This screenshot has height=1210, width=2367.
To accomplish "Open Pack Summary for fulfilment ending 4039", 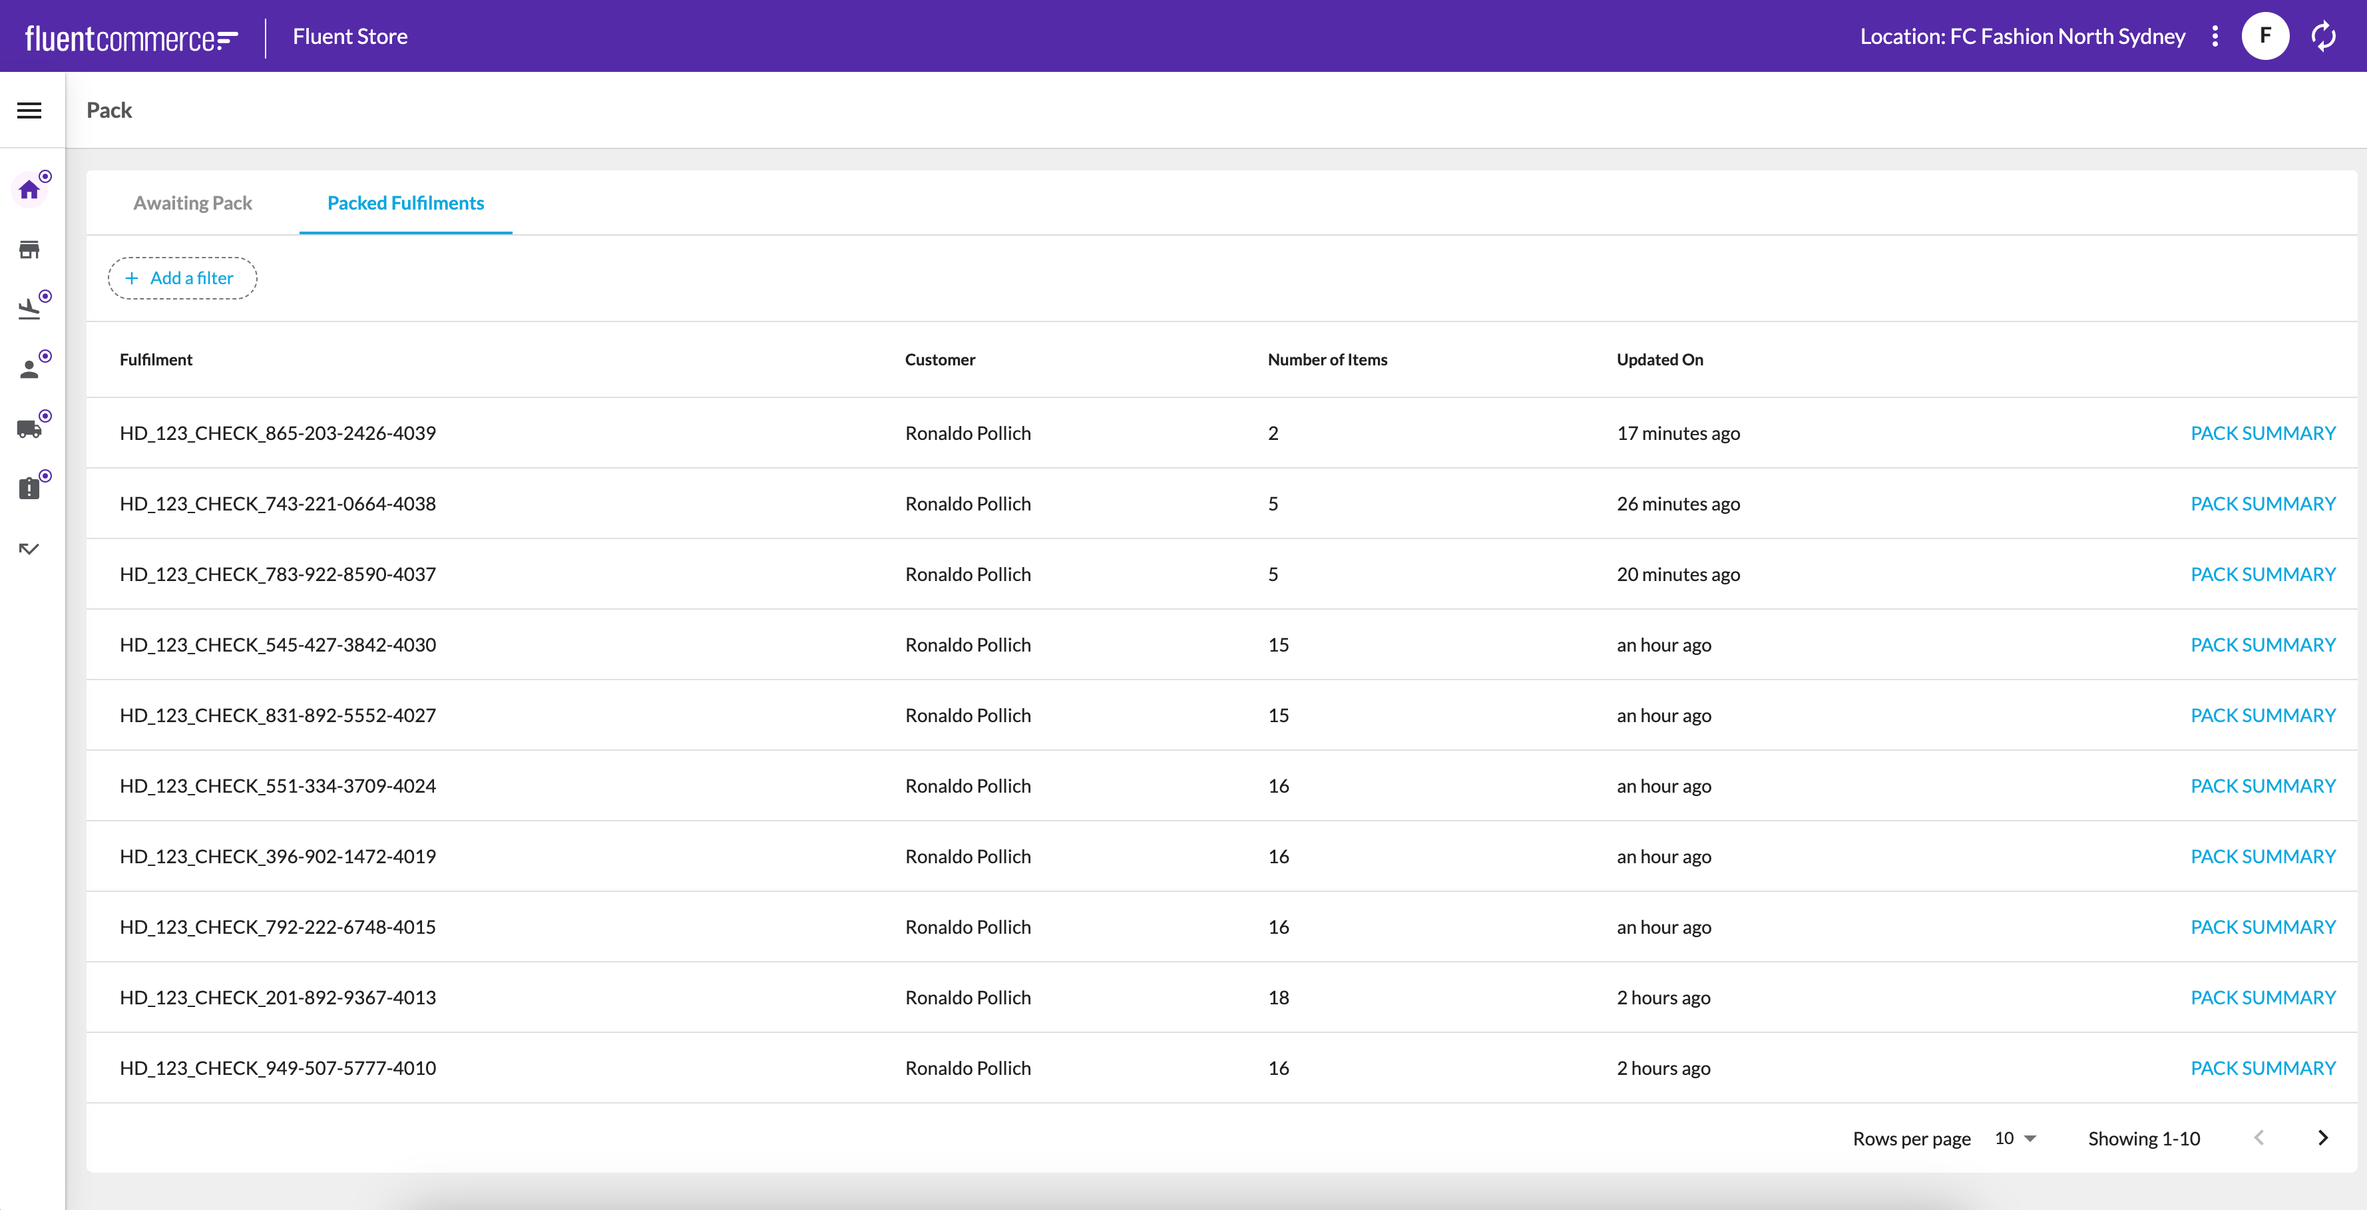I will point(2262,433).
